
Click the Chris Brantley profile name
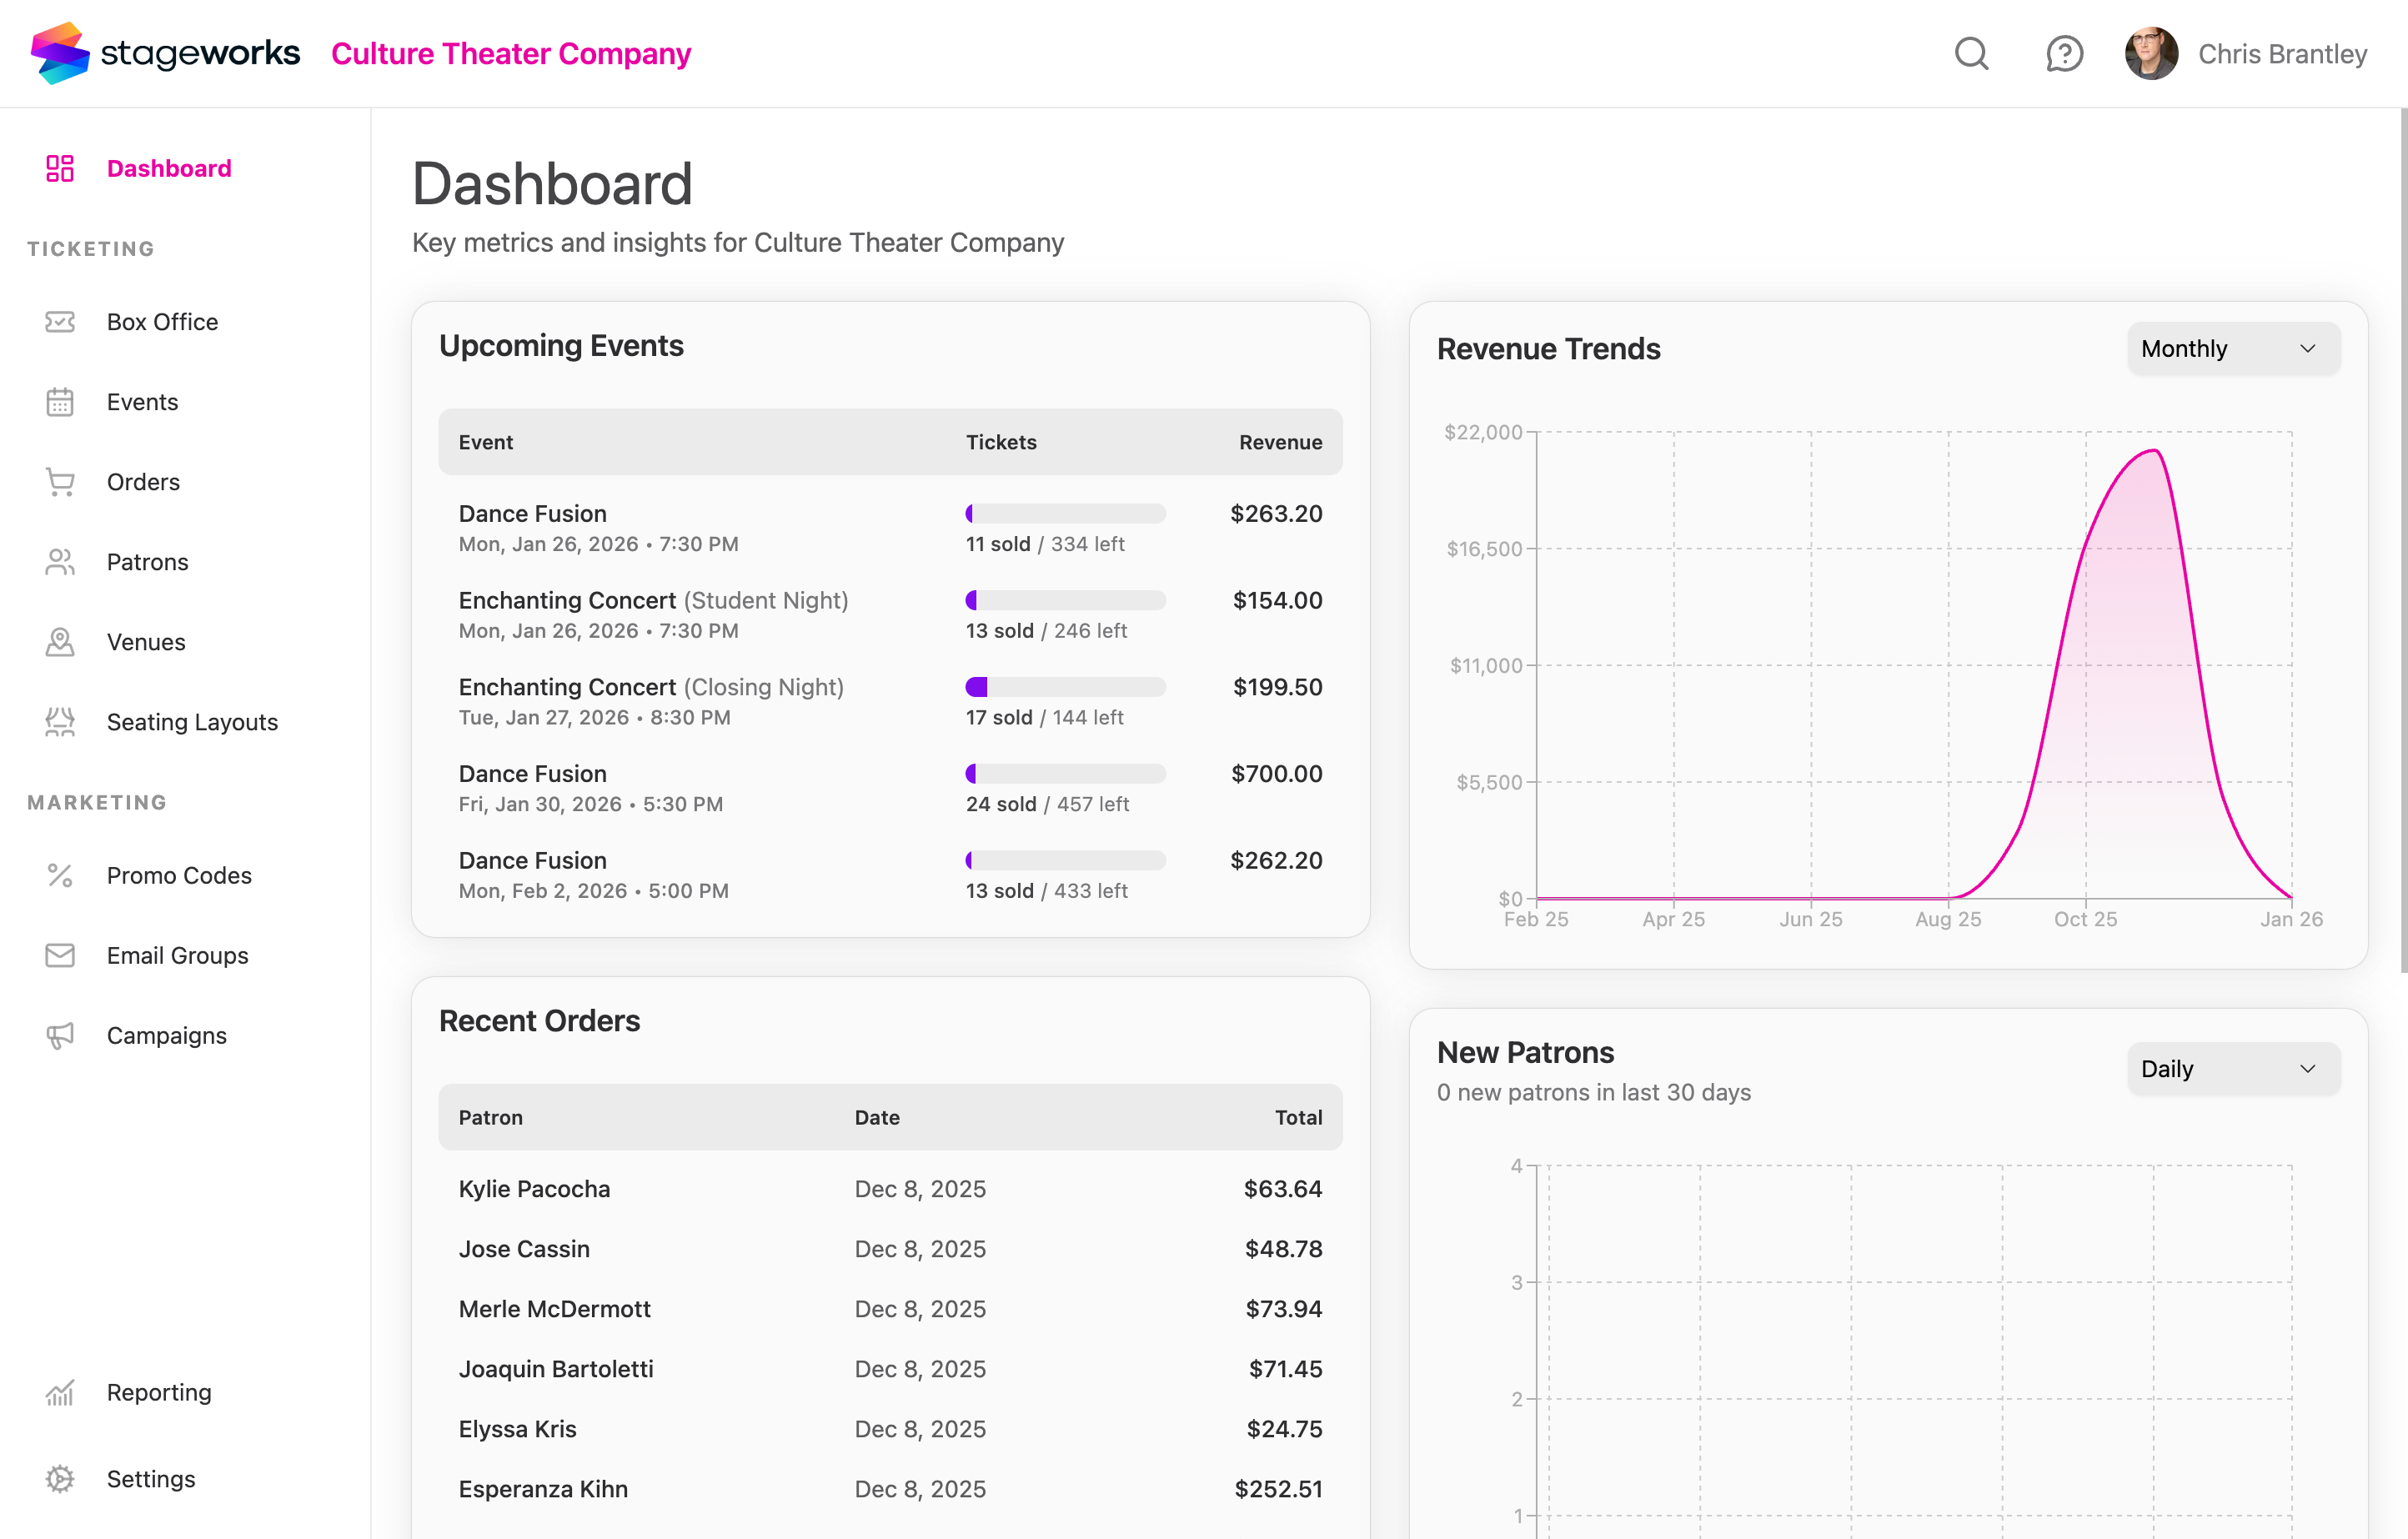coord(2280,53)
